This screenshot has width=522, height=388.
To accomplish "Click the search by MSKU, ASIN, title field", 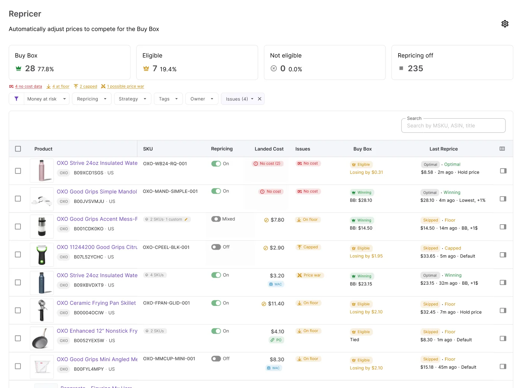I will click(453, 126).
